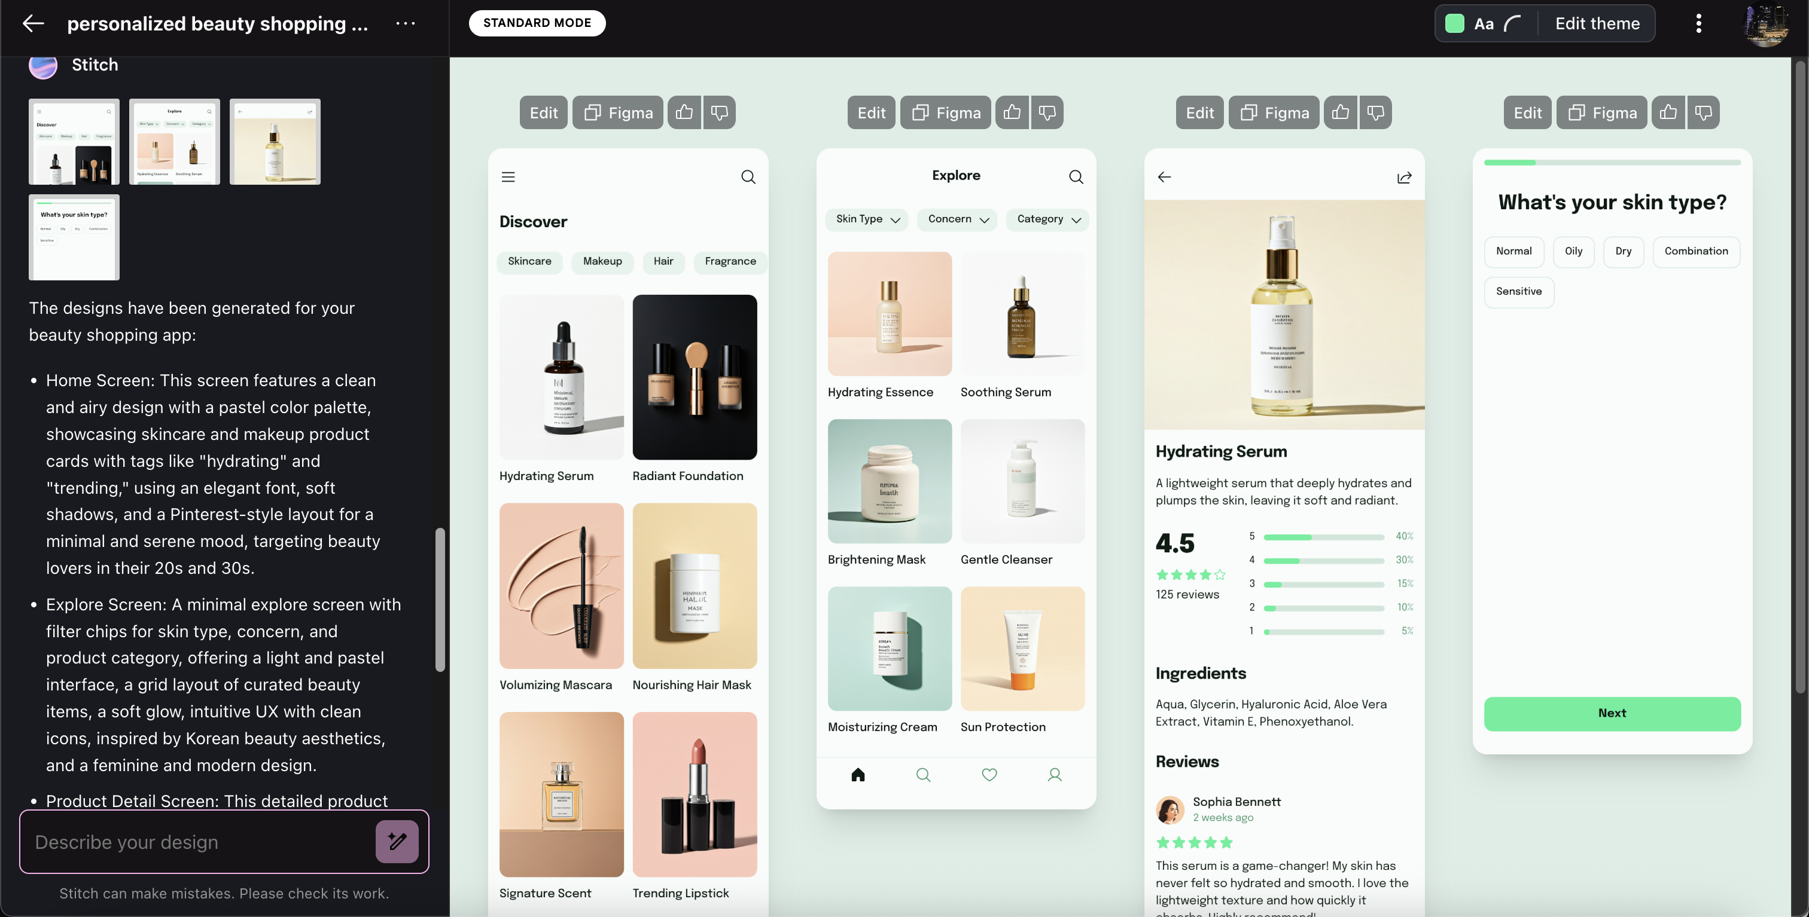The image size is (1809, 917).
Task: Open the three-dot menu beside project title
Action: [405, 24]
